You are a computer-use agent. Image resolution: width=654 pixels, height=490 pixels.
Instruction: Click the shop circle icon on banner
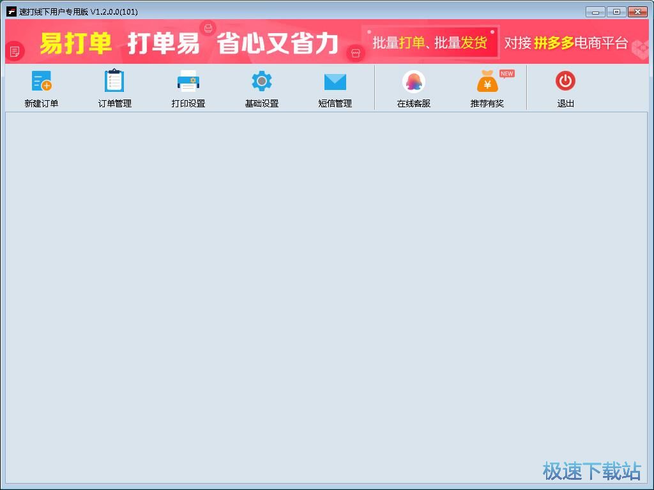(x=356, y=54)
